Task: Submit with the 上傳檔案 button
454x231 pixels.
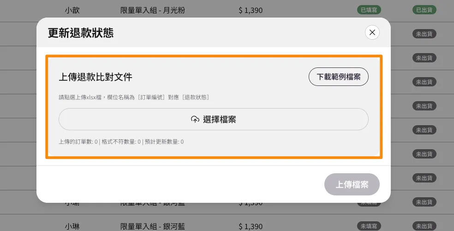Action: pyautogui.click(x=352, y=184)
